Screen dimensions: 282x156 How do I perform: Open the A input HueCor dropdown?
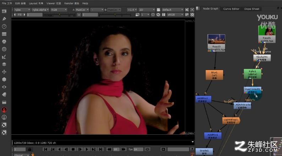click(82, 10)
